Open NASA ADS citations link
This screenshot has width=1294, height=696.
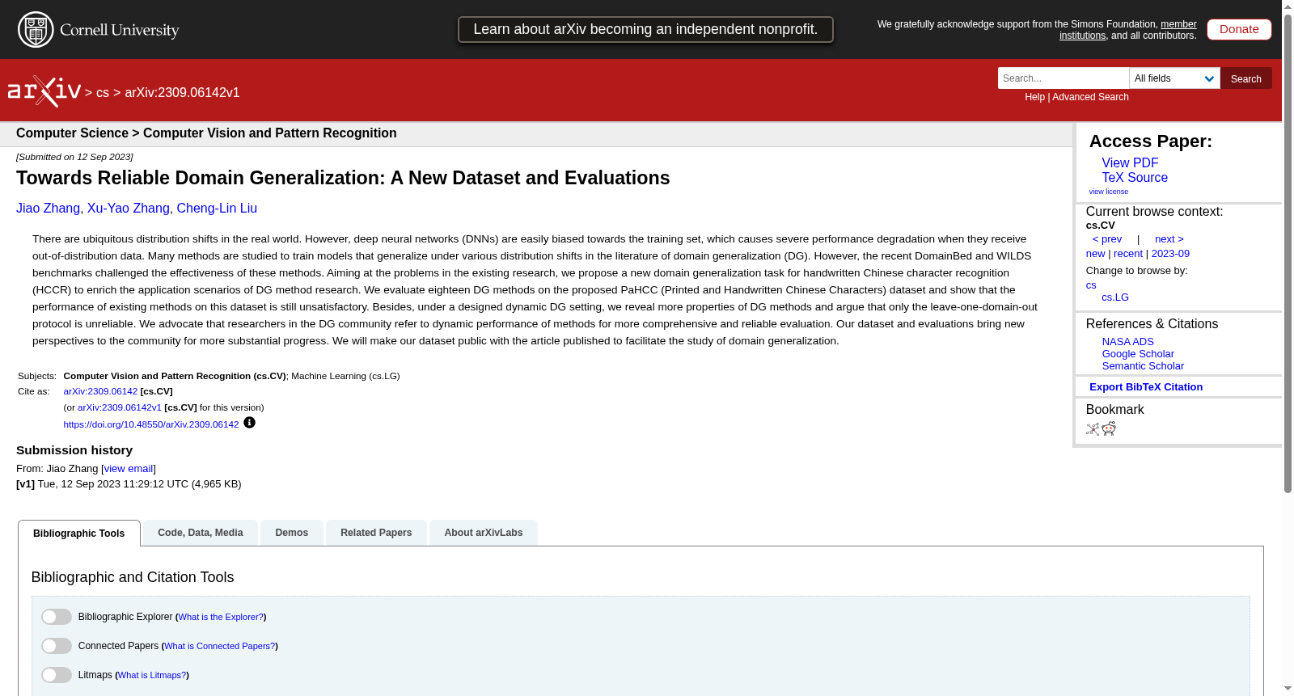(1127, 342)
